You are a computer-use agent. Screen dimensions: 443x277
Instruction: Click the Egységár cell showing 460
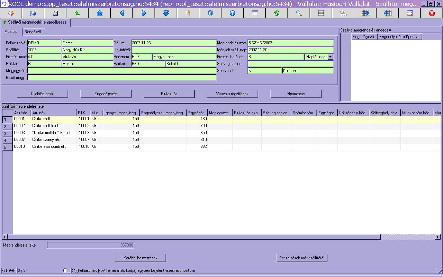click(197, 119)
